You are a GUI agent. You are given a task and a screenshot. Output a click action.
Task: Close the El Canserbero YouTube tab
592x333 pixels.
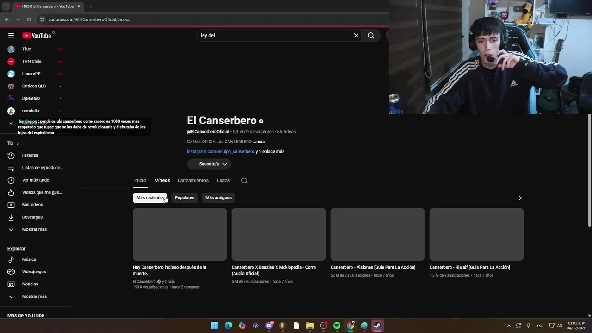coord(79,6)
